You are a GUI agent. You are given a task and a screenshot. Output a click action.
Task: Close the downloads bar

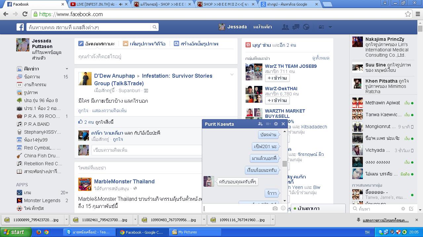(416, 220)
